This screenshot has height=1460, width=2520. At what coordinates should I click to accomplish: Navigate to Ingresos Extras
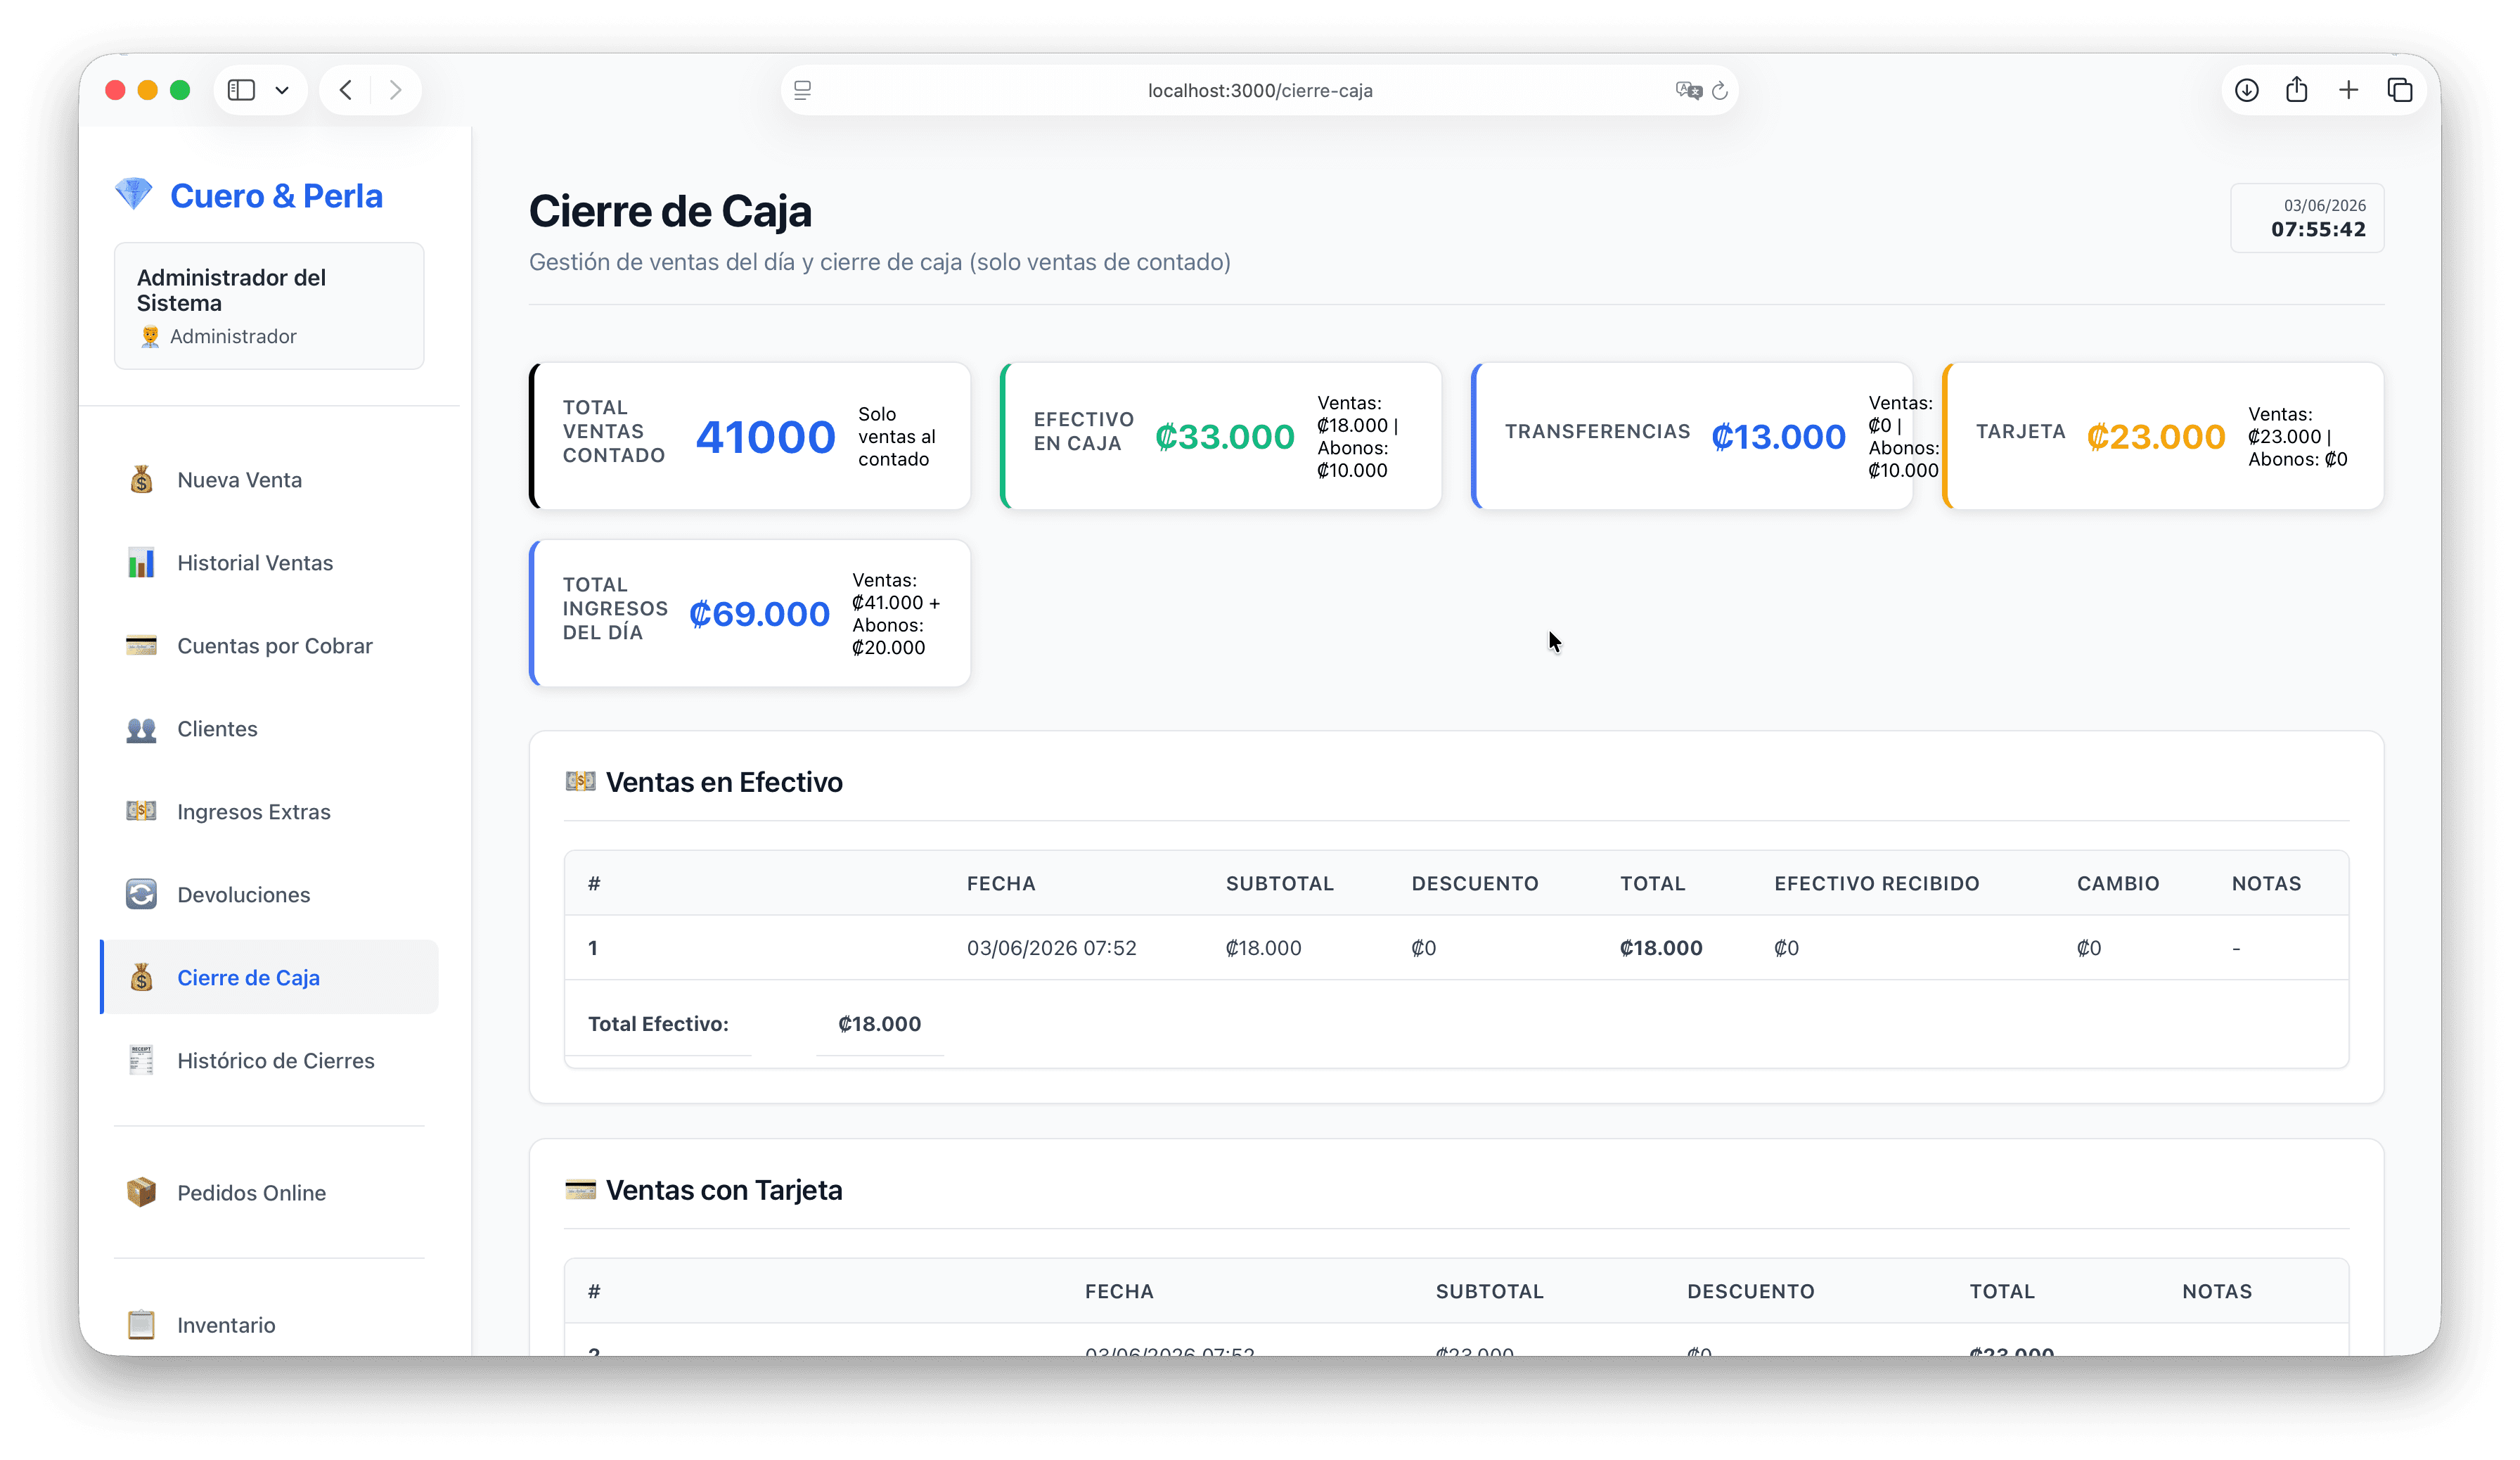tap(269, 812)
